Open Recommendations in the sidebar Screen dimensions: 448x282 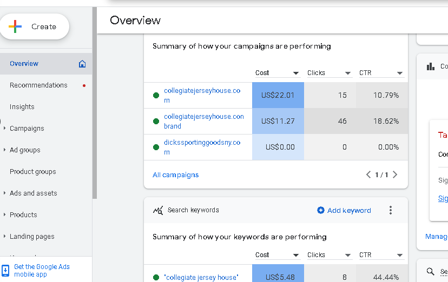(x=38, y=85)
